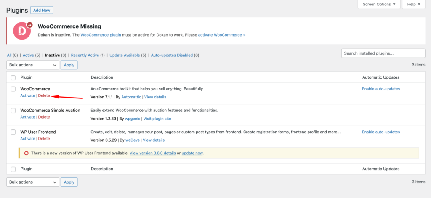Click the activate WooCommerce » link
The height and width of the screenshot is (198, 431).
point(222,35)
